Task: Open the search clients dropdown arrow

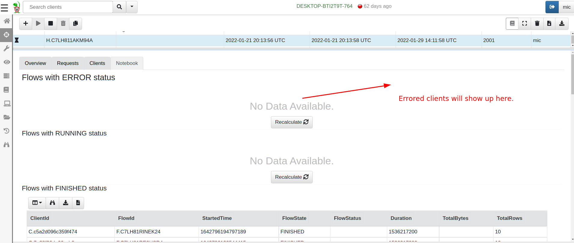Action: [x=132, y=7]
